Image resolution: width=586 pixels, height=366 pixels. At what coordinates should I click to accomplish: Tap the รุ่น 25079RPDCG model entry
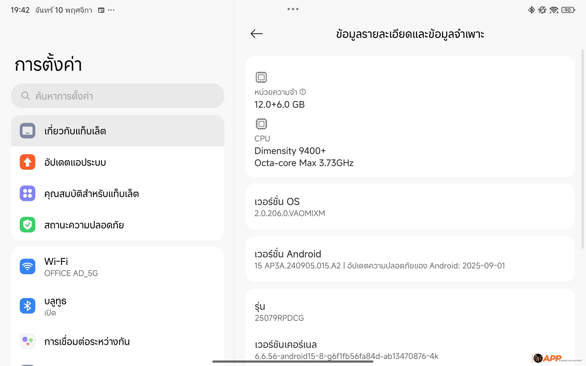coord(410,312)
